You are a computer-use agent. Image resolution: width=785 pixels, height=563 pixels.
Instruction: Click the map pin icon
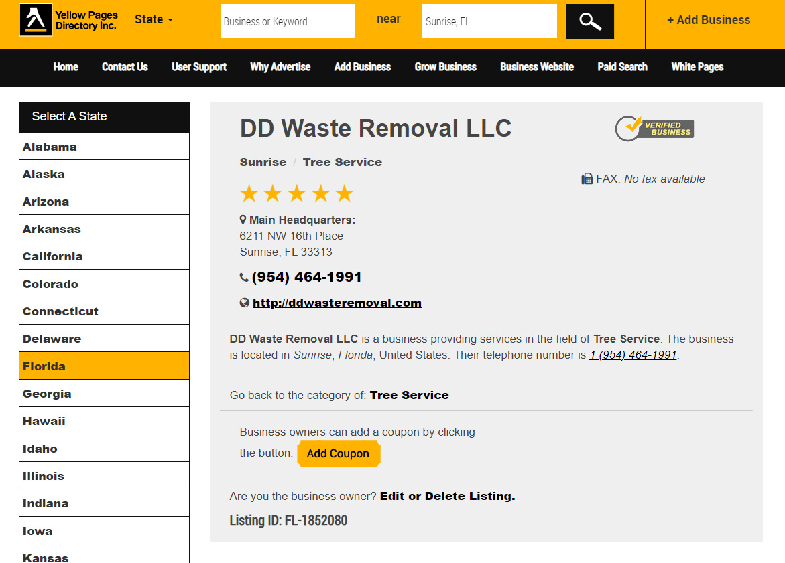[243, 220]
